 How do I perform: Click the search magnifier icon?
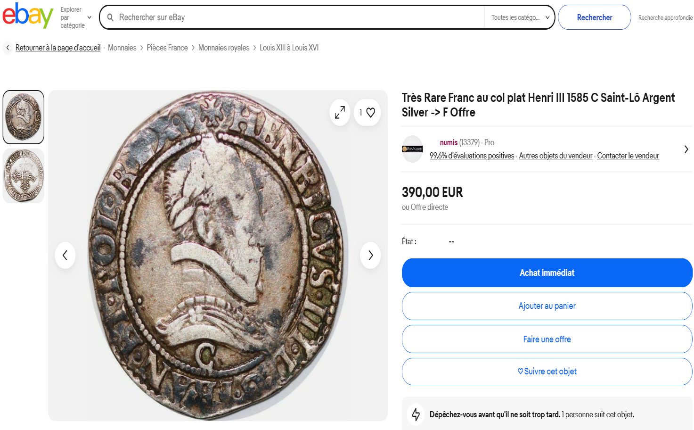coord(110,17)
